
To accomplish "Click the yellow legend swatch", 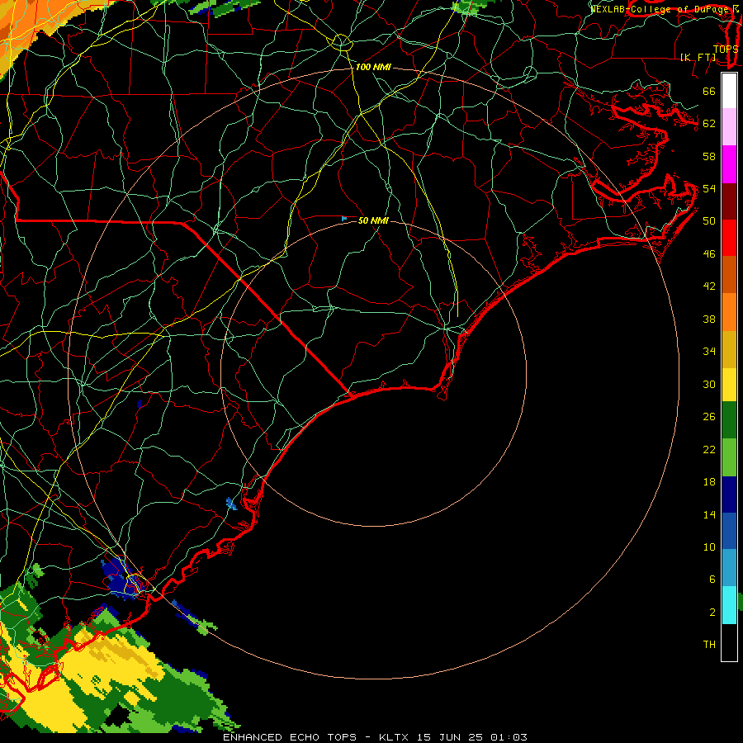I will (729, 385).
